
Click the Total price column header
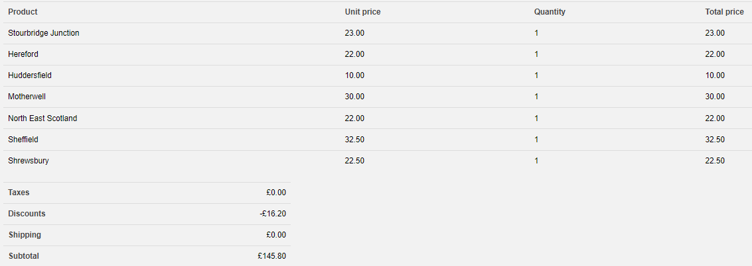coord(724,12)
